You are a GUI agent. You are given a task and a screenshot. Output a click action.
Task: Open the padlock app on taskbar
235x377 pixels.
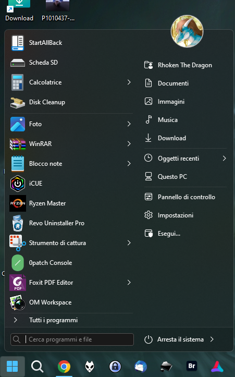click(x=115, y=367)
